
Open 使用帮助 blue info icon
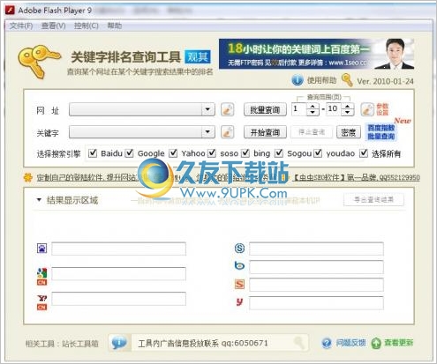click(298, 80)
